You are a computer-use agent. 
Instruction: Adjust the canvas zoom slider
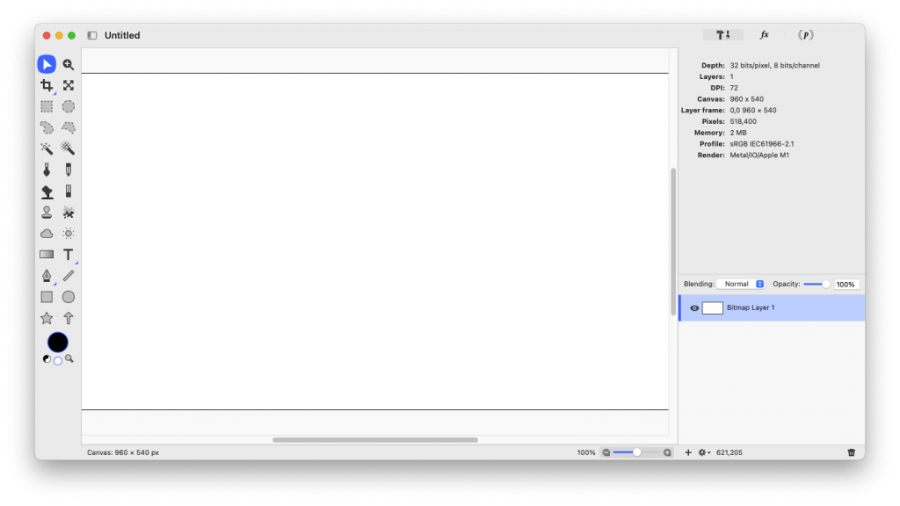(636, 452)
